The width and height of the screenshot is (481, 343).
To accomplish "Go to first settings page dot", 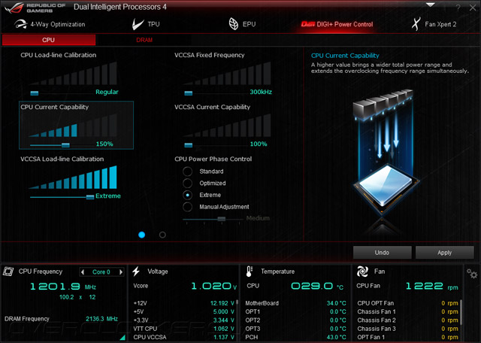I will click(x=142, y=235).
